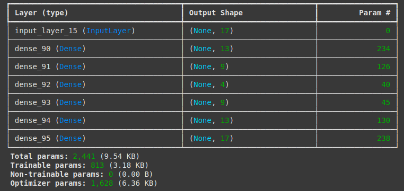Click the (None, 4) output shape
The image size is (404, 191).
[x=209, y=84]
